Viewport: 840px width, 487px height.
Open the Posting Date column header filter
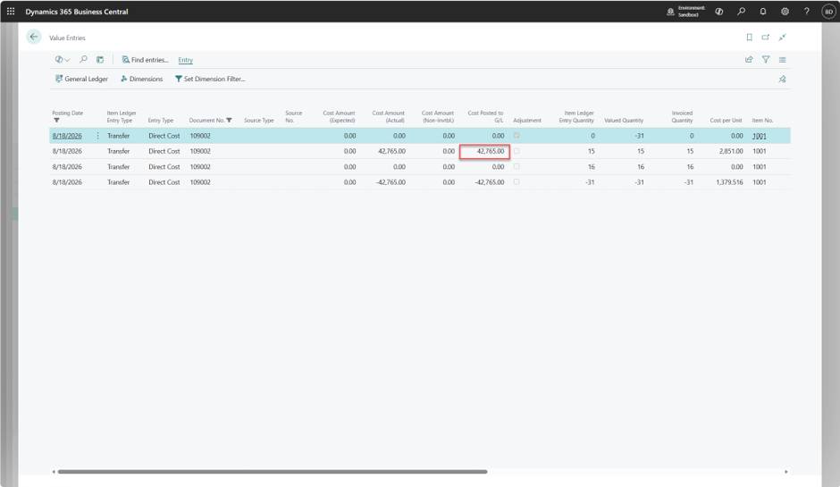click(x=56, y=121)
